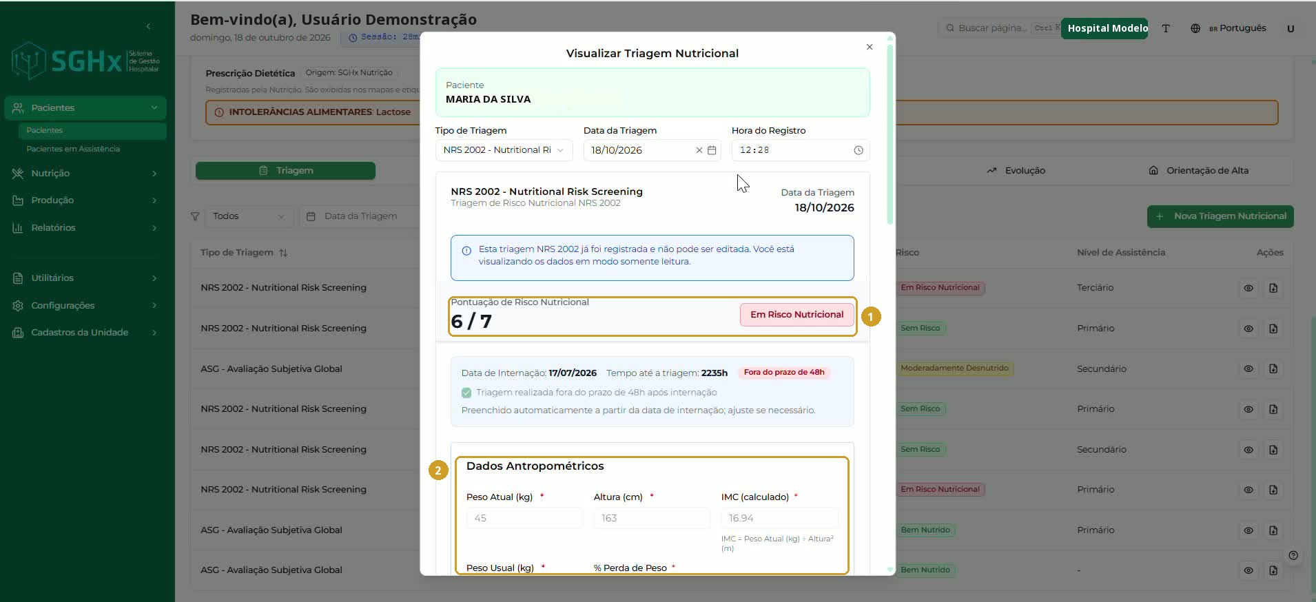Click Nova Triagem Nutricional button
The image size is (1316, 602).
click(x=1220, y=216)
